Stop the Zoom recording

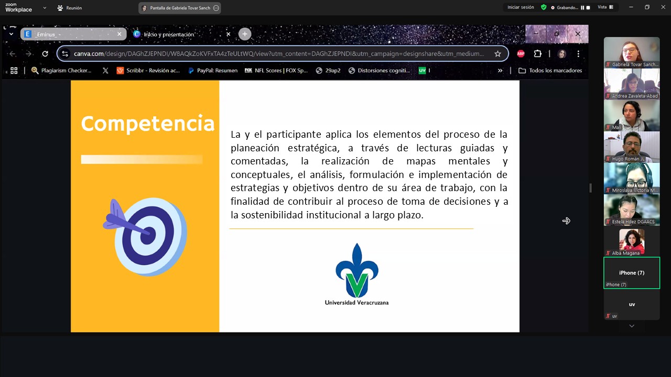tap(588, 8)
